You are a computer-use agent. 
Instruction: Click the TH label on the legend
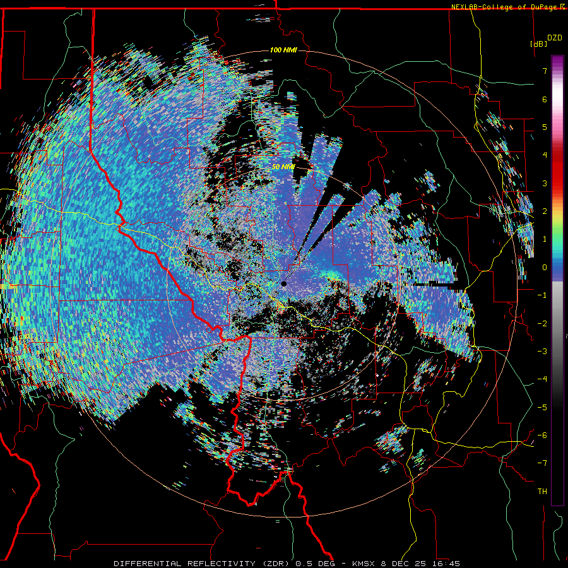pos(542,492)
